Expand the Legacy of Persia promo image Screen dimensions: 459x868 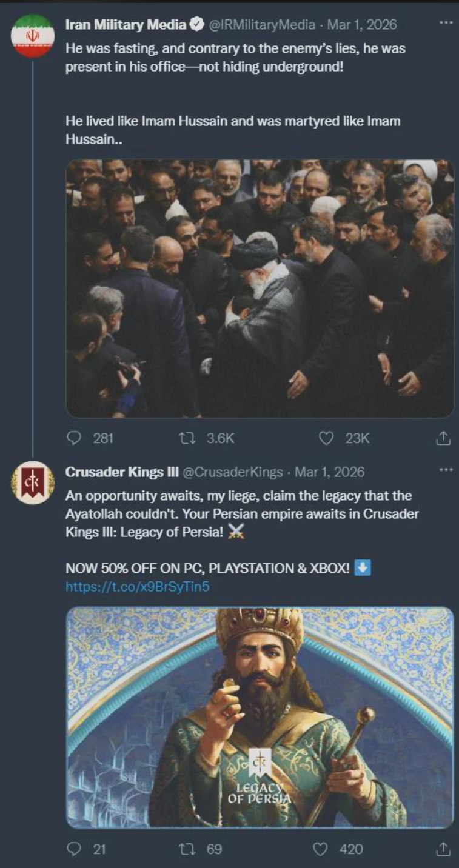click(x=260, y=716)
